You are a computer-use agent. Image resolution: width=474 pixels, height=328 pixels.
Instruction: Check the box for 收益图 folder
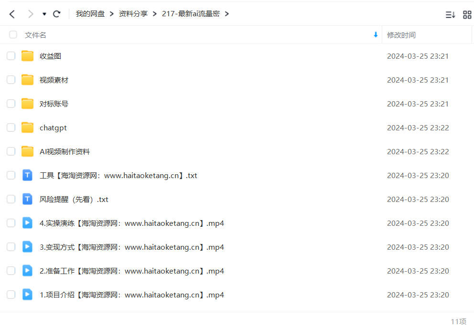(11, 56)
